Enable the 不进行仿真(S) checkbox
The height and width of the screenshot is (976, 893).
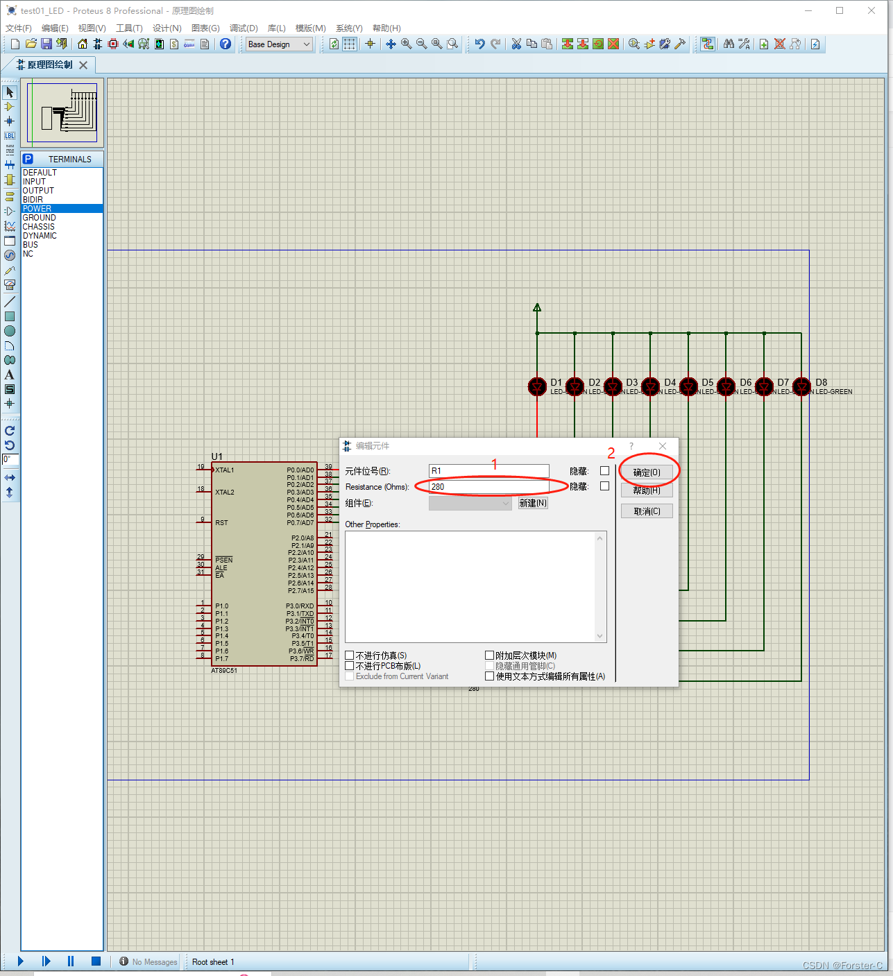350,656
